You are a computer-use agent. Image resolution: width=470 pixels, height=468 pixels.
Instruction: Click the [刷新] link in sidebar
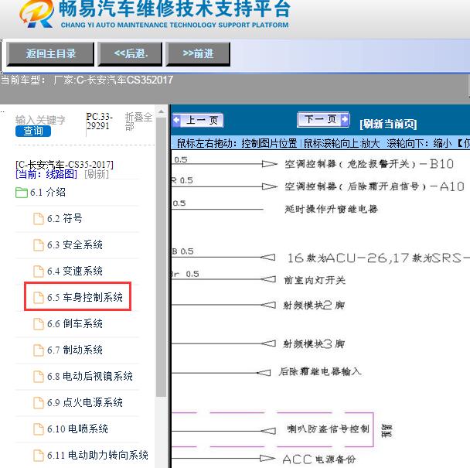97,174
